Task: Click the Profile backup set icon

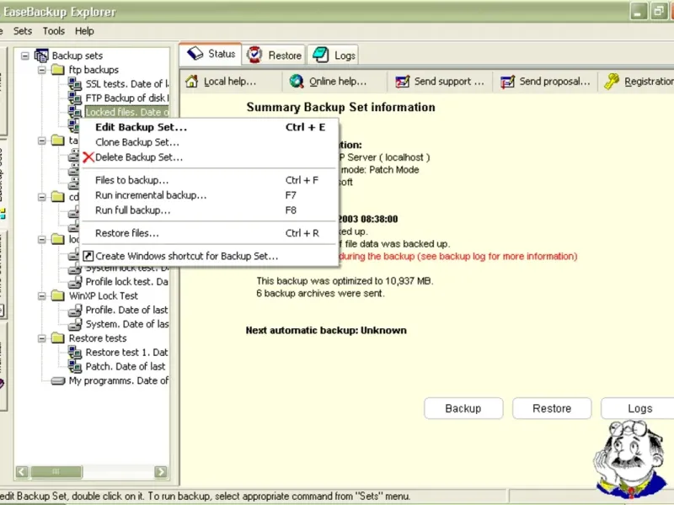Action: point(75,310)
